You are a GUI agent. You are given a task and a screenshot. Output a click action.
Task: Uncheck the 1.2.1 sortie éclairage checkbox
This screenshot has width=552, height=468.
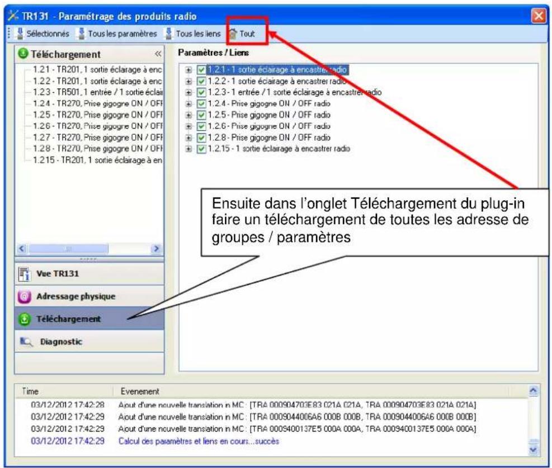point(201,70)
